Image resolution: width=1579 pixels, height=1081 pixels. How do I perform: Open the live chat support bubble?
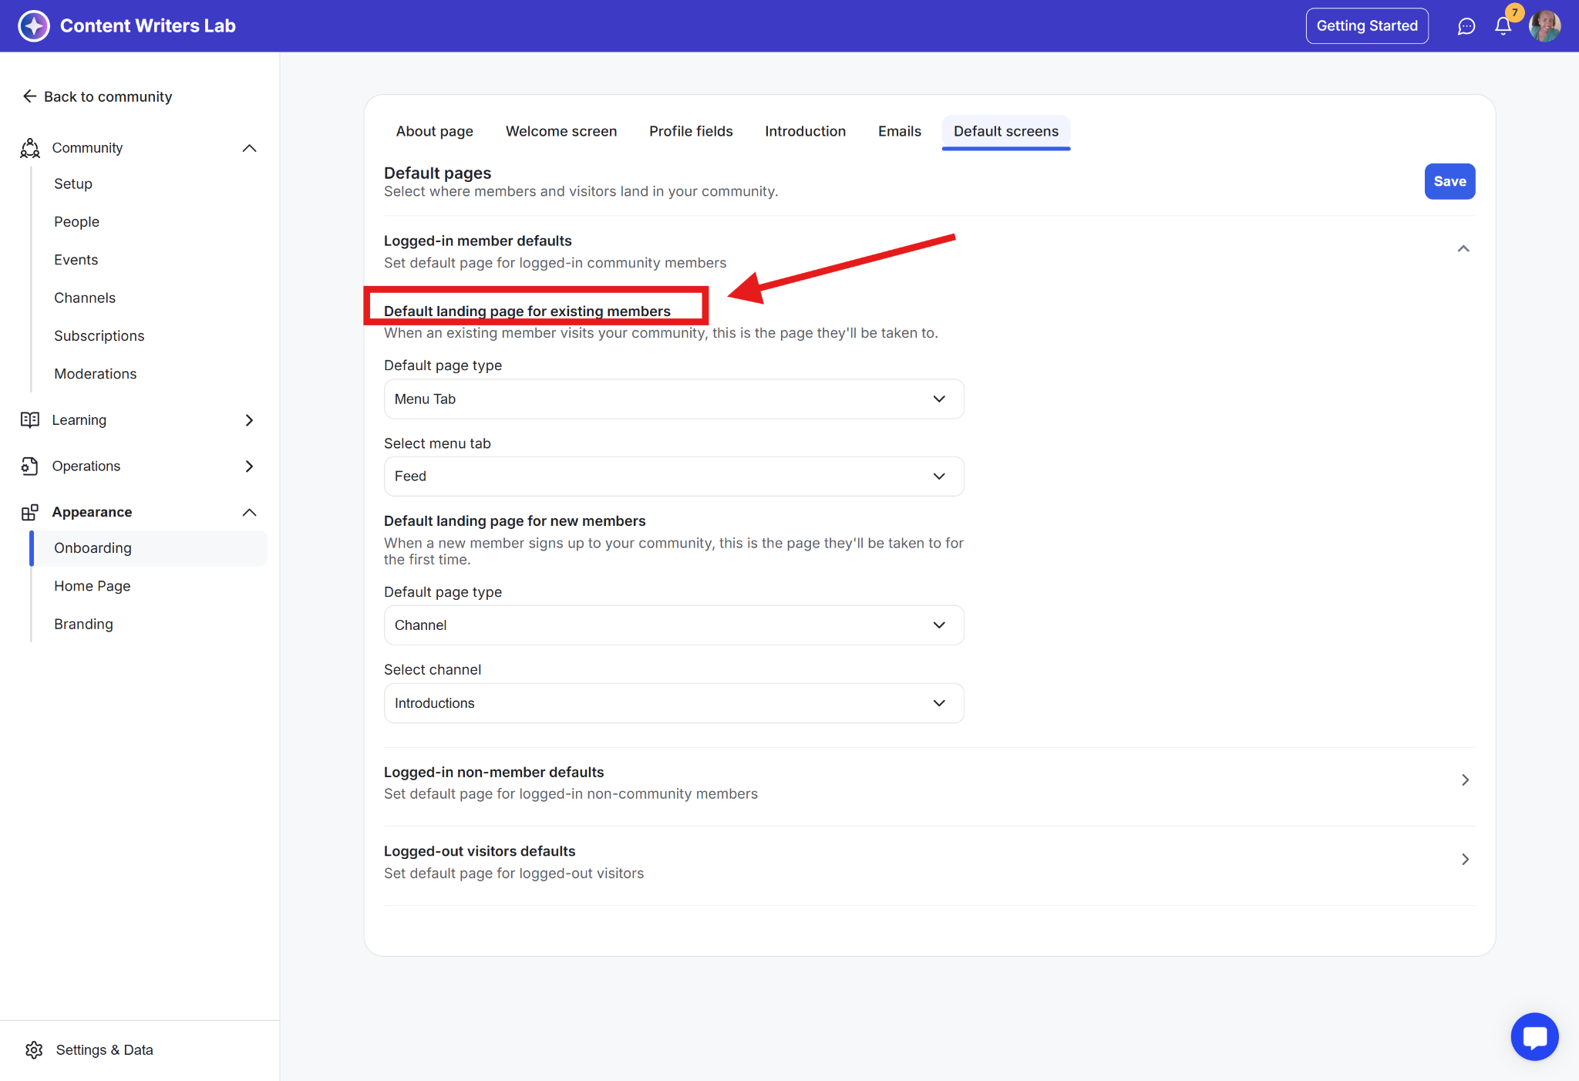(x=1534, y=1037)
